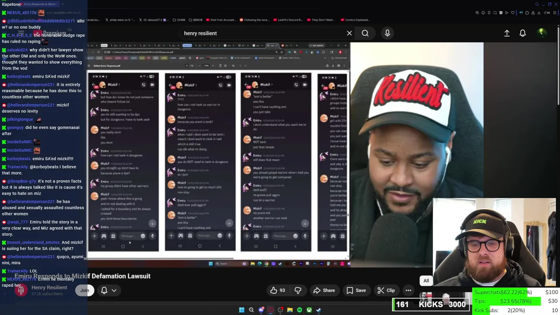
Task: Open the Windows Start button
Action: (x=241, y=310)
